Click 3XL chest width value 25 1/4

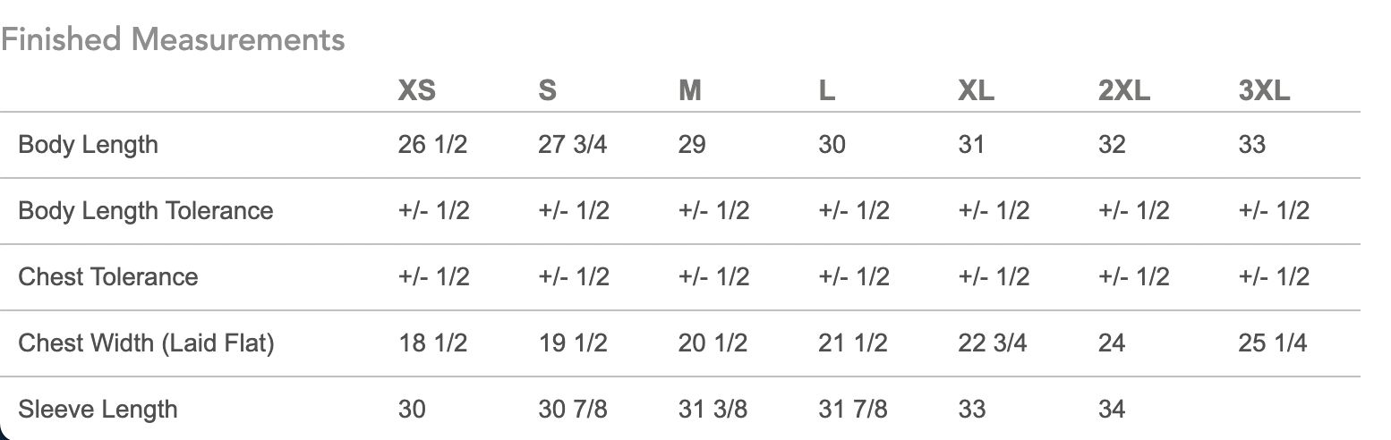pos(1272,343)
